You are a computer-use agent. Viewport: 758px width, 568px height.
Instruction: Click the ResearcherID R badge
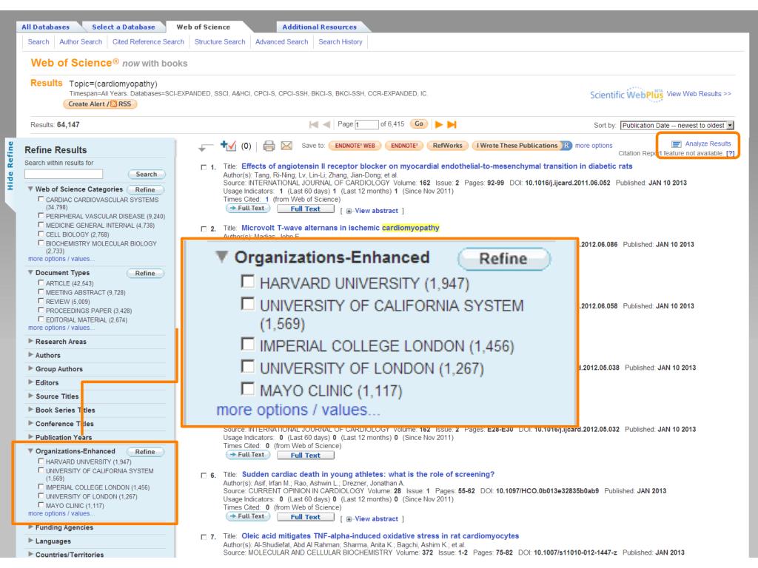coord(566,146)
